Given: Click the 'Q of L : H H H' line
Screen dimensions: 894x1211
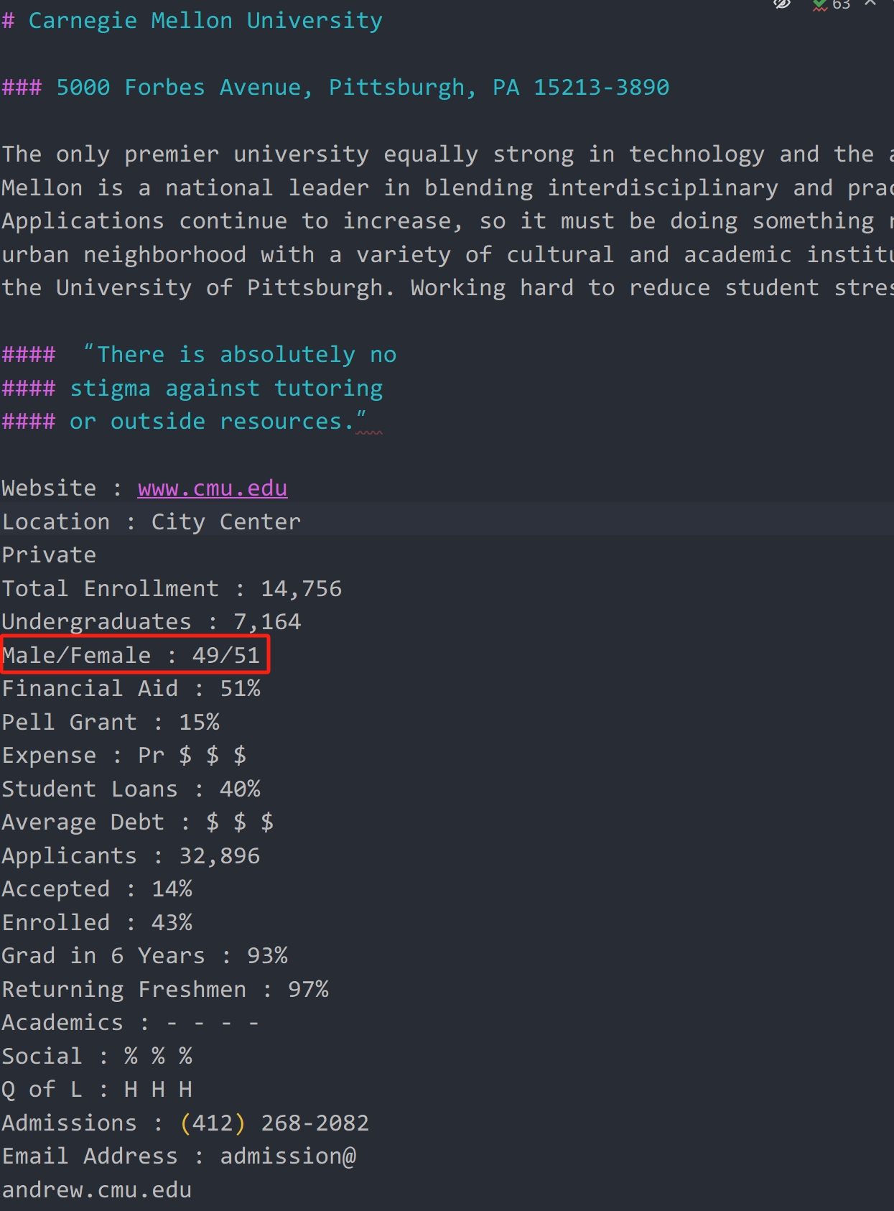Looking at the screenshot, I should click(97, 1090).
